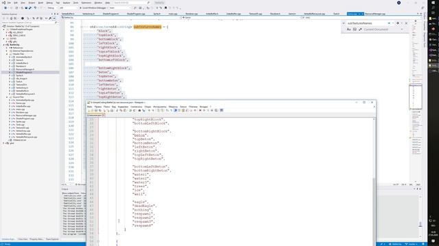The image size is (439, 246).
Task: Switch to Team Explorer bottom tab
Action: pos(52,239)
